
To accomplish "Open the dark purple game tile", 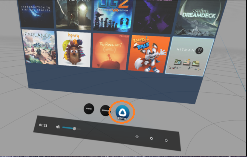I will pyautogui.click(x=155, y=17).
